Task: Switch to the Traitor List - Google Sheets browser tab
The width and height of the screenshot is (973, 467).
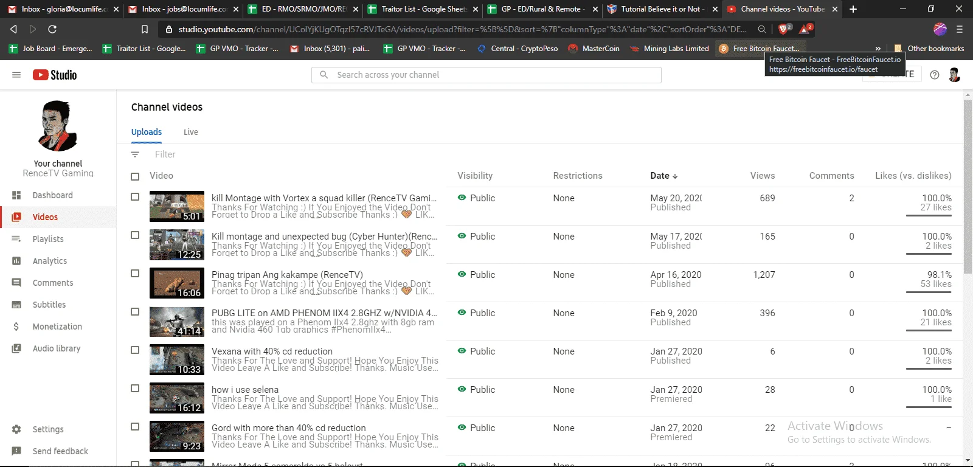Action: point(421,9)
